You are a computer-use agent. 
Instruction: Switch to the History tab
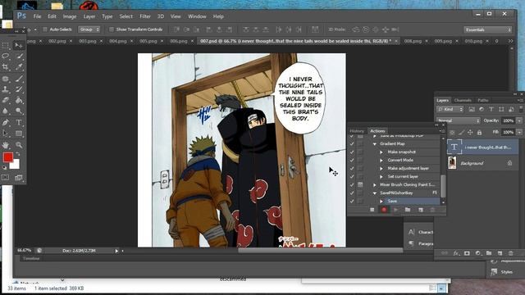[357, 131]
